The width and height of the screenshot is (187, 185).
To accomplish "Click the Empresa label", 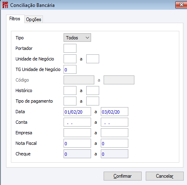I will (x=24, y=133).
